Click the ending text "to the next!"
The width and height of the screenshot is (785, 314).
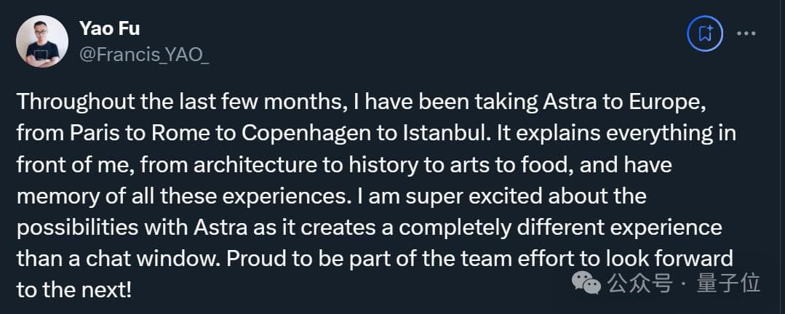click(x=74, y=289)
